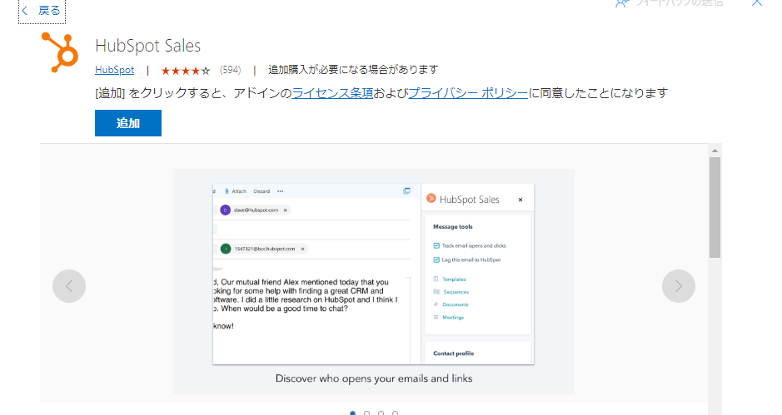Open the (594) reviews count
The image size is (782, 415).
230,70
